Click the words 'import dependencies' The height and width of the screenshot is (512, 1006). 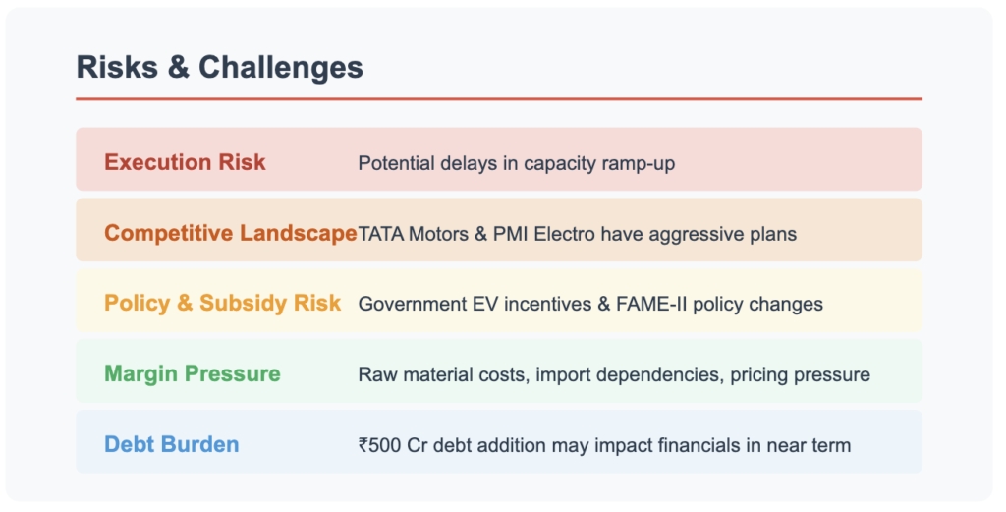[x=630, y=374]
